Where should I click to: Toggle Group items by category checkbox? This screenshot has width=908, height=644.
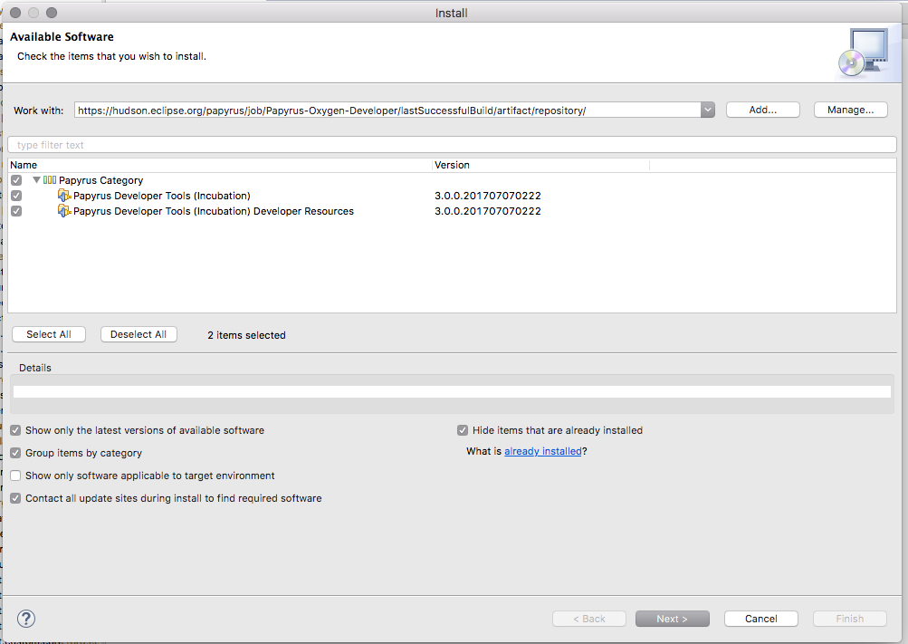(15, 453)
